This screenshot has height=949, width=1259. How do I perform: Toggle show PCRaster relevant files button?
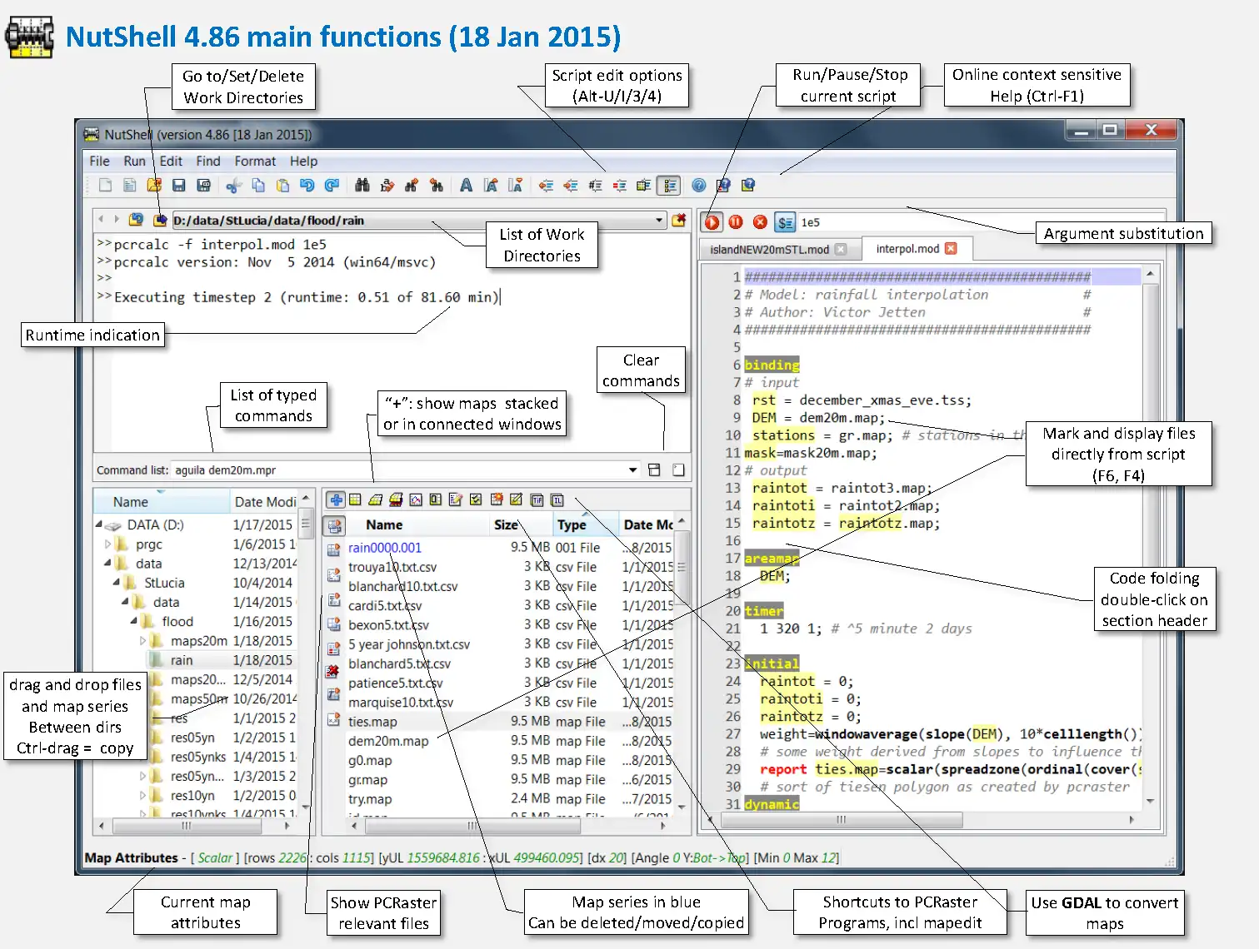335,526
